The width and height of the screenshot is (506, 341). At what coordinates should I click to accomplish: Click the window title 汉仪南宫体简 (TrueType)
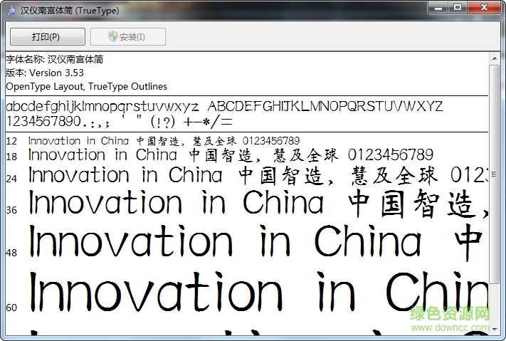[70, 11]
